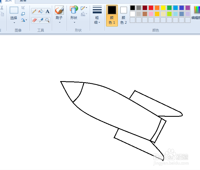
Task: Click the rectangular Select tool icon
Action: click(x=14, y=10)
